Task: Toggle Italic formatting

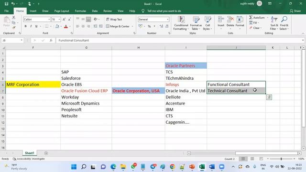Action: pyautogui.click(x=31, y=26)
